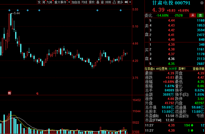
Task: Click the rightmost blue diamond event marker
Action: 121,10
